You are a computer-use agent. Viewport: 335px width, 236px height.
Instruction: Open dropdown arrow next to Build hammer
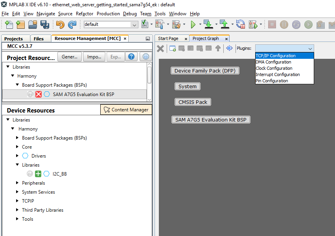168,24
